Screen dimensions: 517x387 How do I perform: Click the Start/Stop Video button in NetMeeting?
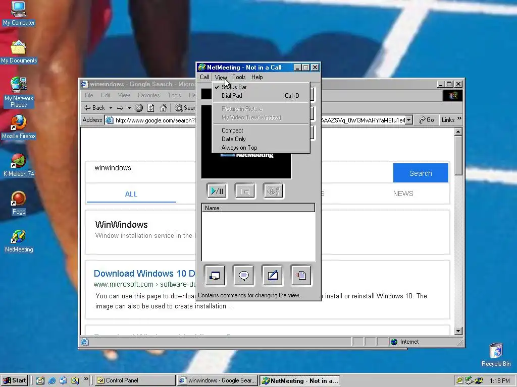tap(217, 191)
